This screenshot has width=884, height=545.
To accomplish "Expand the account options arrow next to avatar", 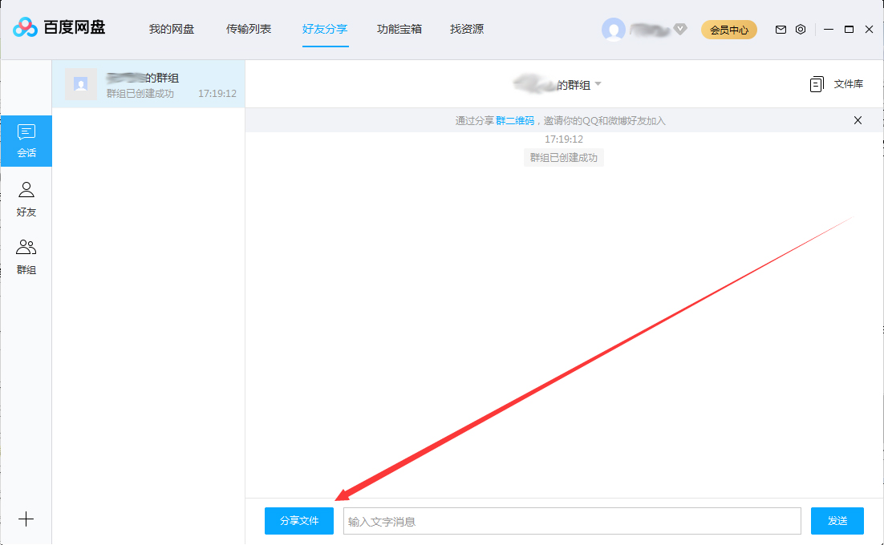I will point(679,29).
